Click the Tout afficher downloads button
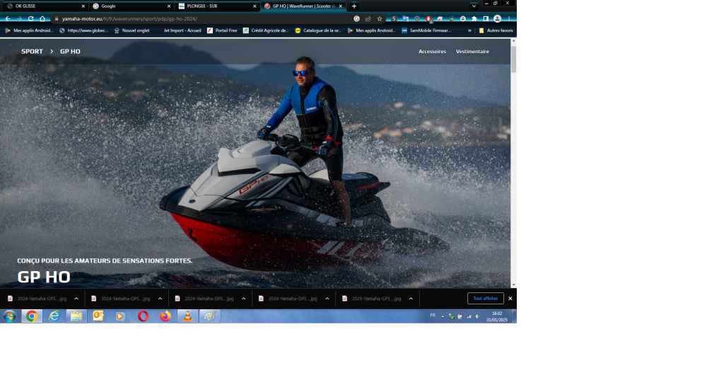707x385 pixels. point(485,299)
